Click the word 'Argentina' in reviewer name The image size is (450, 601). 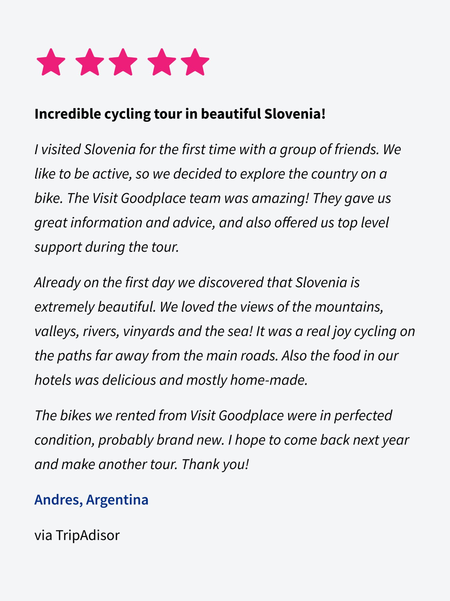click(117, 500)
